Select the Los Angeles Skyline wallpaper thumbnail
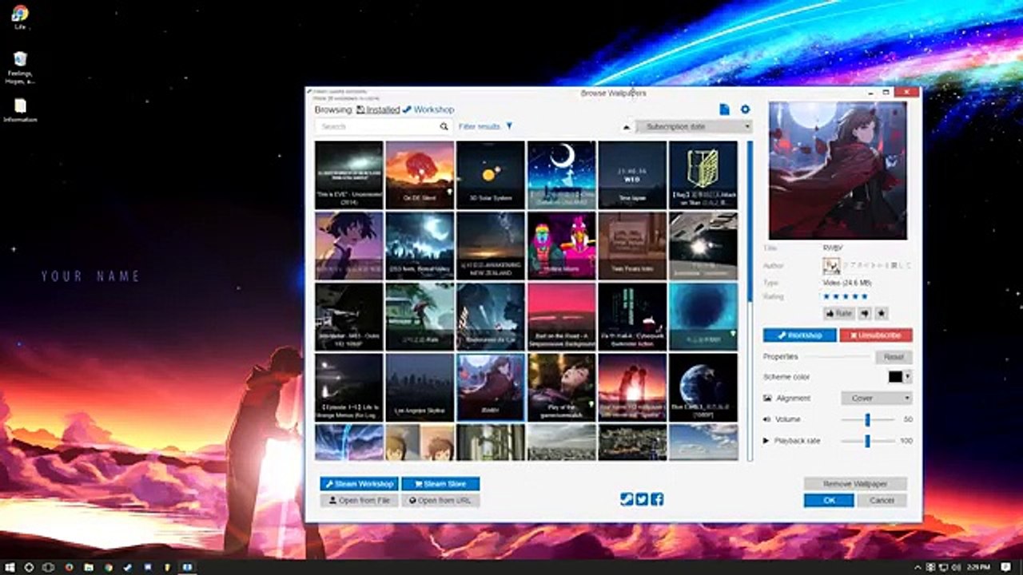1023x575 pixels. point(420,387)
